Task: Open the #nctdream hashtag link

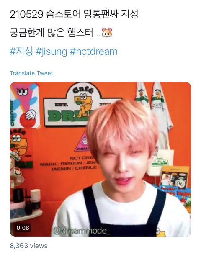Action: click(x=94, y=51)
